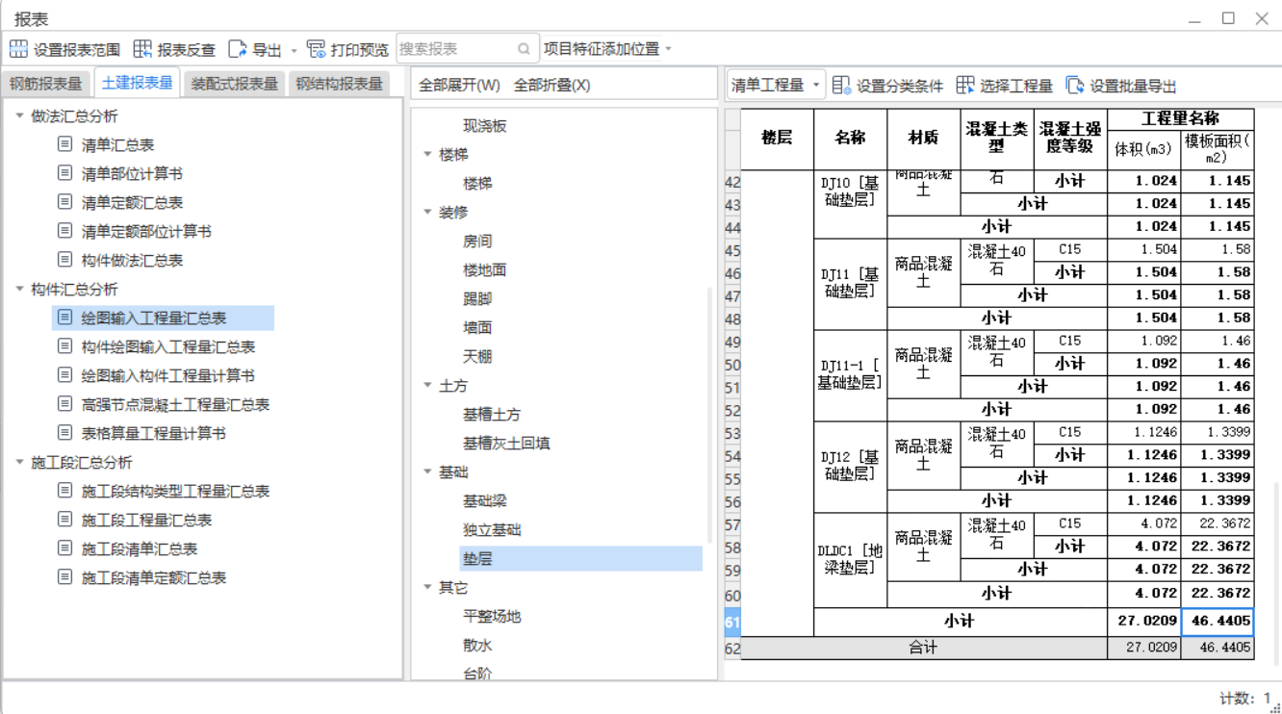This screenshot has height=714, width=1282.
Task: Switch to the 装配式报表量 tab
Action: click(234, 84)
